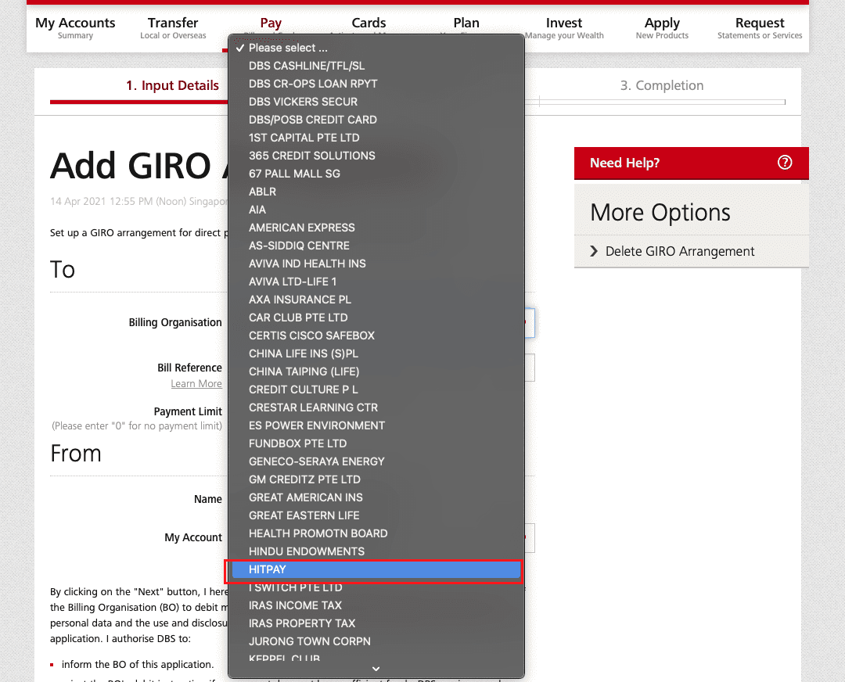Select HITPAY from the billing list
845x682 pixels.
[376, 569]
